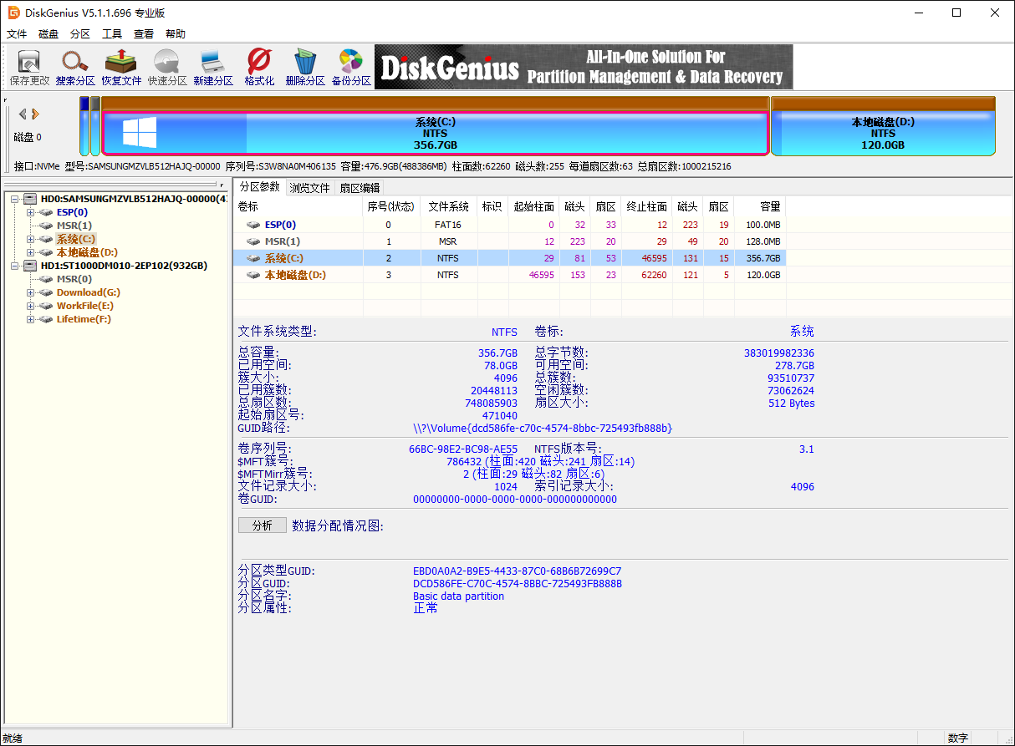The image size is (1015, 746).
Task: Collapse the HD0 Samsung disk node
Action: [15, 199]
